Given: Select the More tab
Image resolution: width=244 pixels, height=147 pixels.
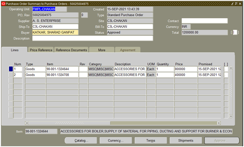Looking at the screenshot, I should click(102, 50).
